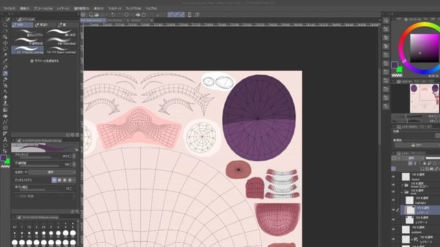This screenshot has height=247, width=440.
Task: Click the Open file icon in the command bar
Action: point(96,14)
